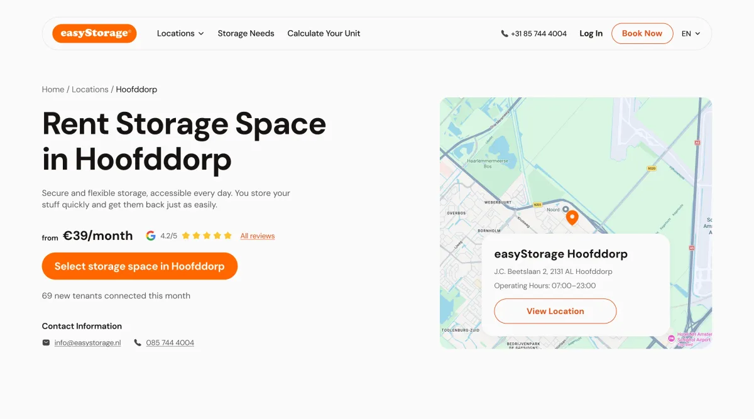Click the five star rating icons
Viewport: 754px width, 419px height.
coord(207,236)
